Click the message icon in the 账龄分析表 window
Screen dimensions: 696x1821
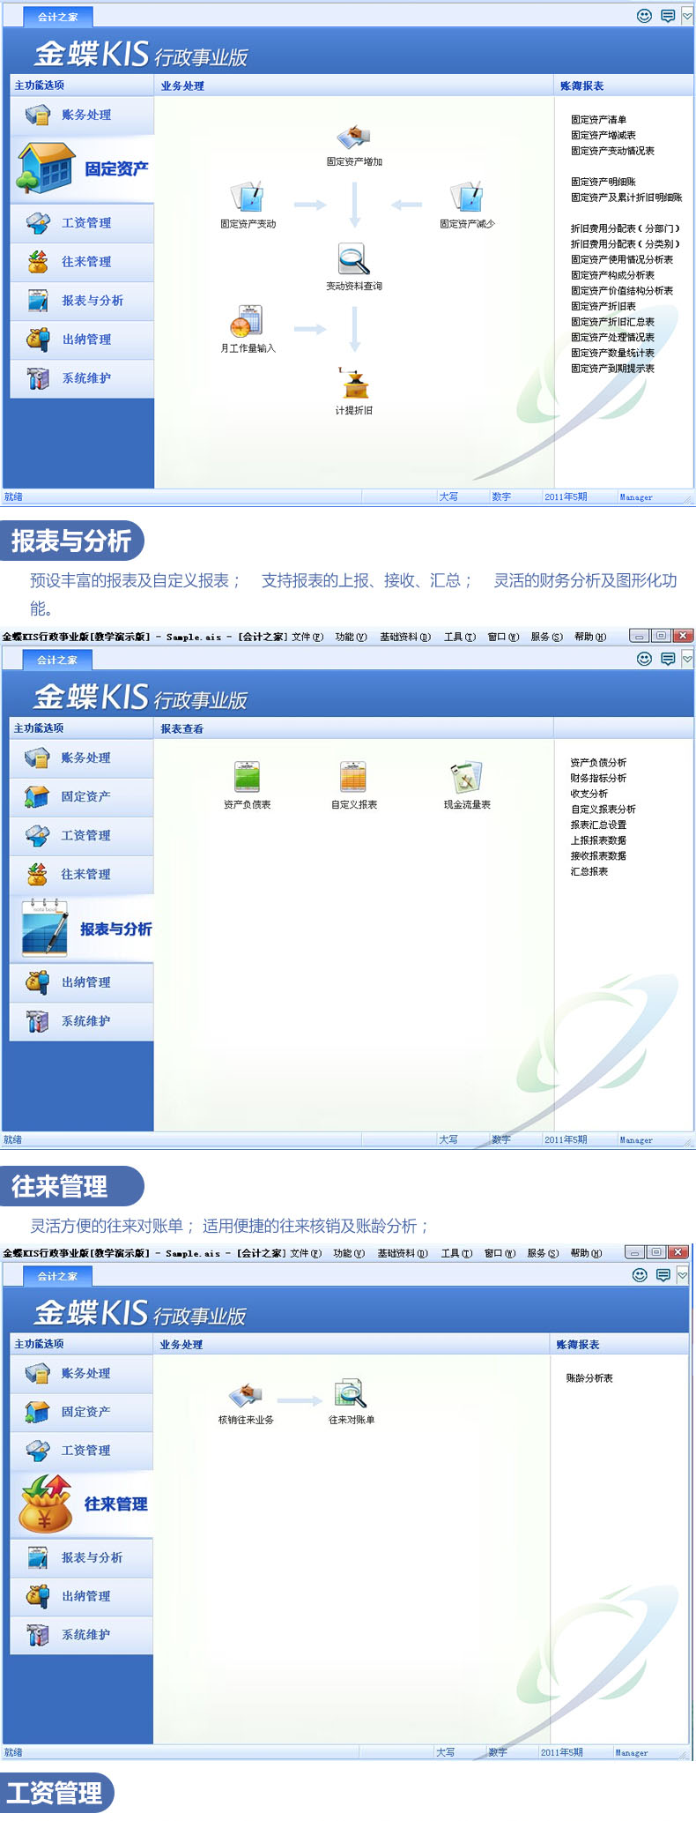pos(663,1274)
